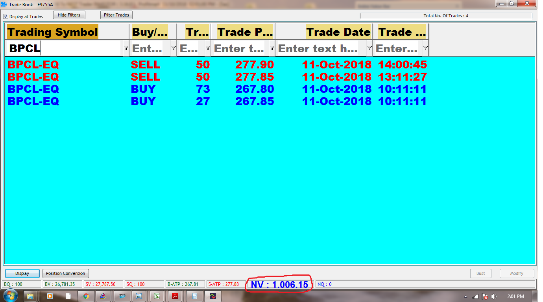Click the Modify button

pos(517,273)
